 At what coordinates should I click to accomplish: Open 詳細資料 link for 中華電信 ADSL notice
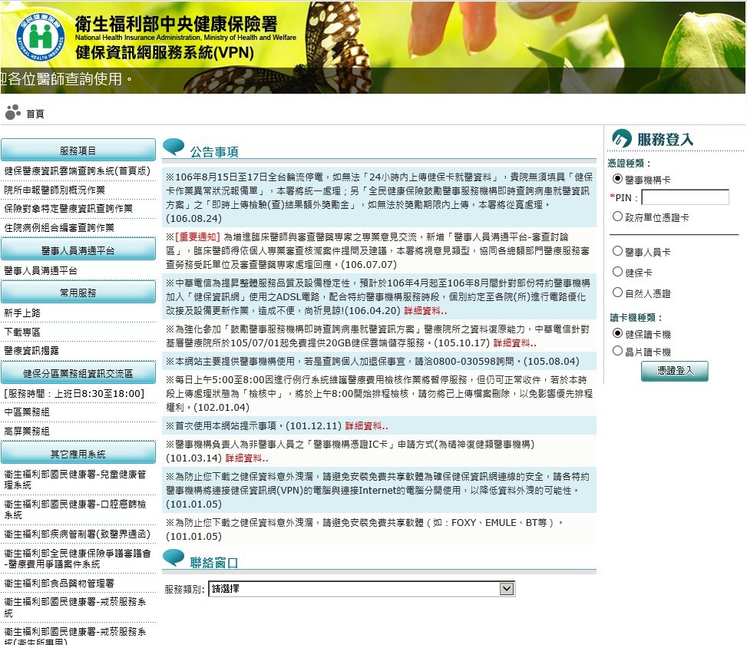click(x=425, y=311)
